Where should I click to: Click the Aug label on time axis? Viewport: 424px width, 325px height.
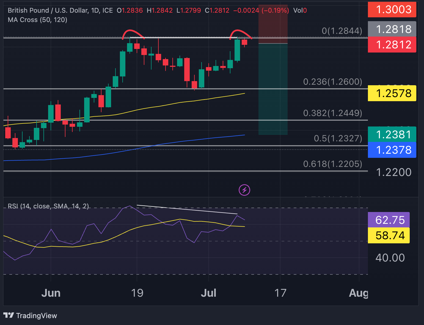[x=359, y=293]
